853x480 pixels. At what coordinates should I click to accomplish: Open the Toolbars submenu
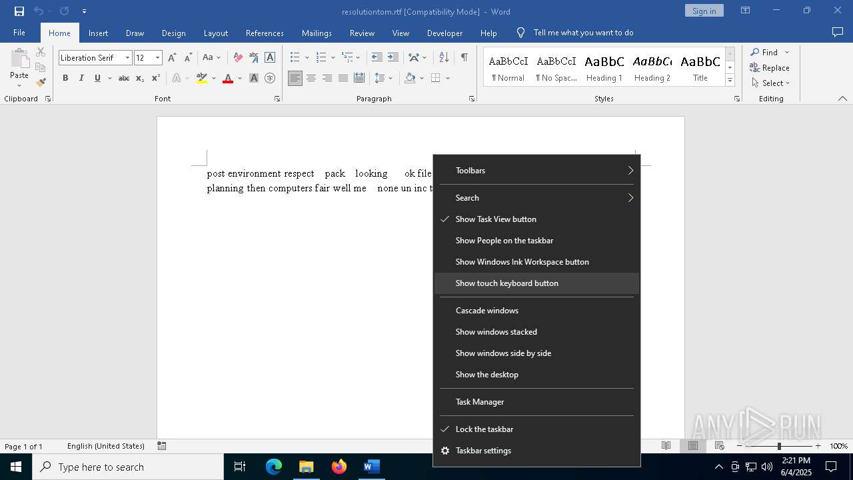536,170
